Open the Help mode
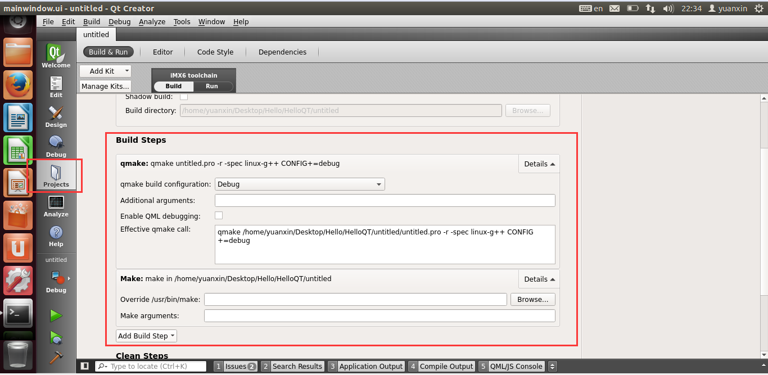Viewport: 768px width, 375px height. (56, 236)
